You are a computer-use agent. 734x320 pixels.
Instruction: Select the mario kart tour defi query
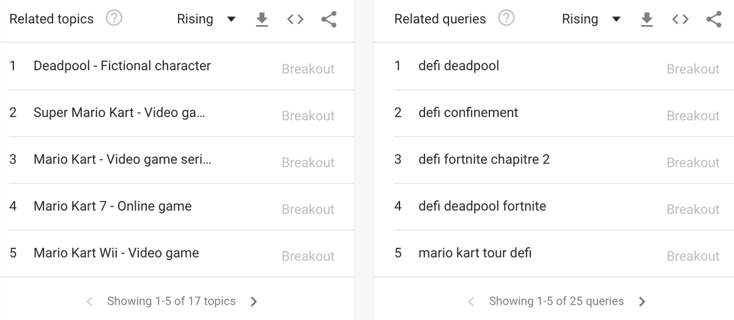coord(554,253)
